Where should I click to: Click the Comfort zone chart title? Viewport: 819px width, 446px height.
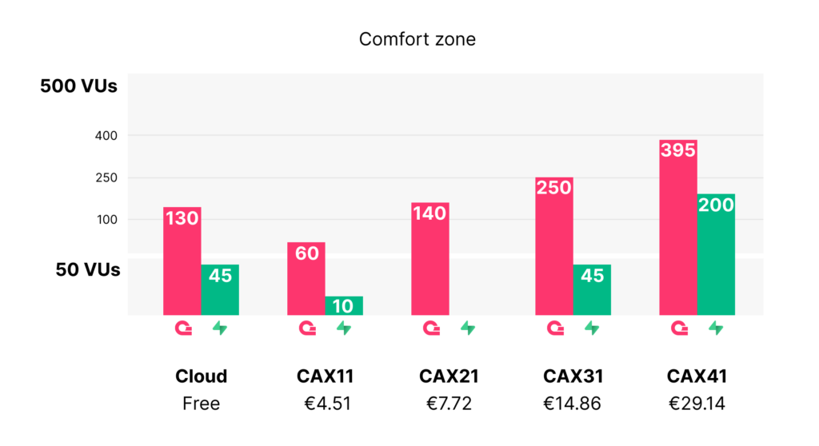pyautogui.click(x=417, y=39)
